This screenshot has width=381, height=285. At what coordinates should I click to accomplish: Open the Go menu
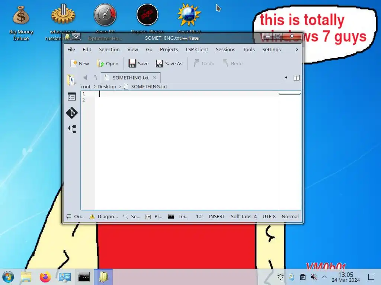point(149,49)
